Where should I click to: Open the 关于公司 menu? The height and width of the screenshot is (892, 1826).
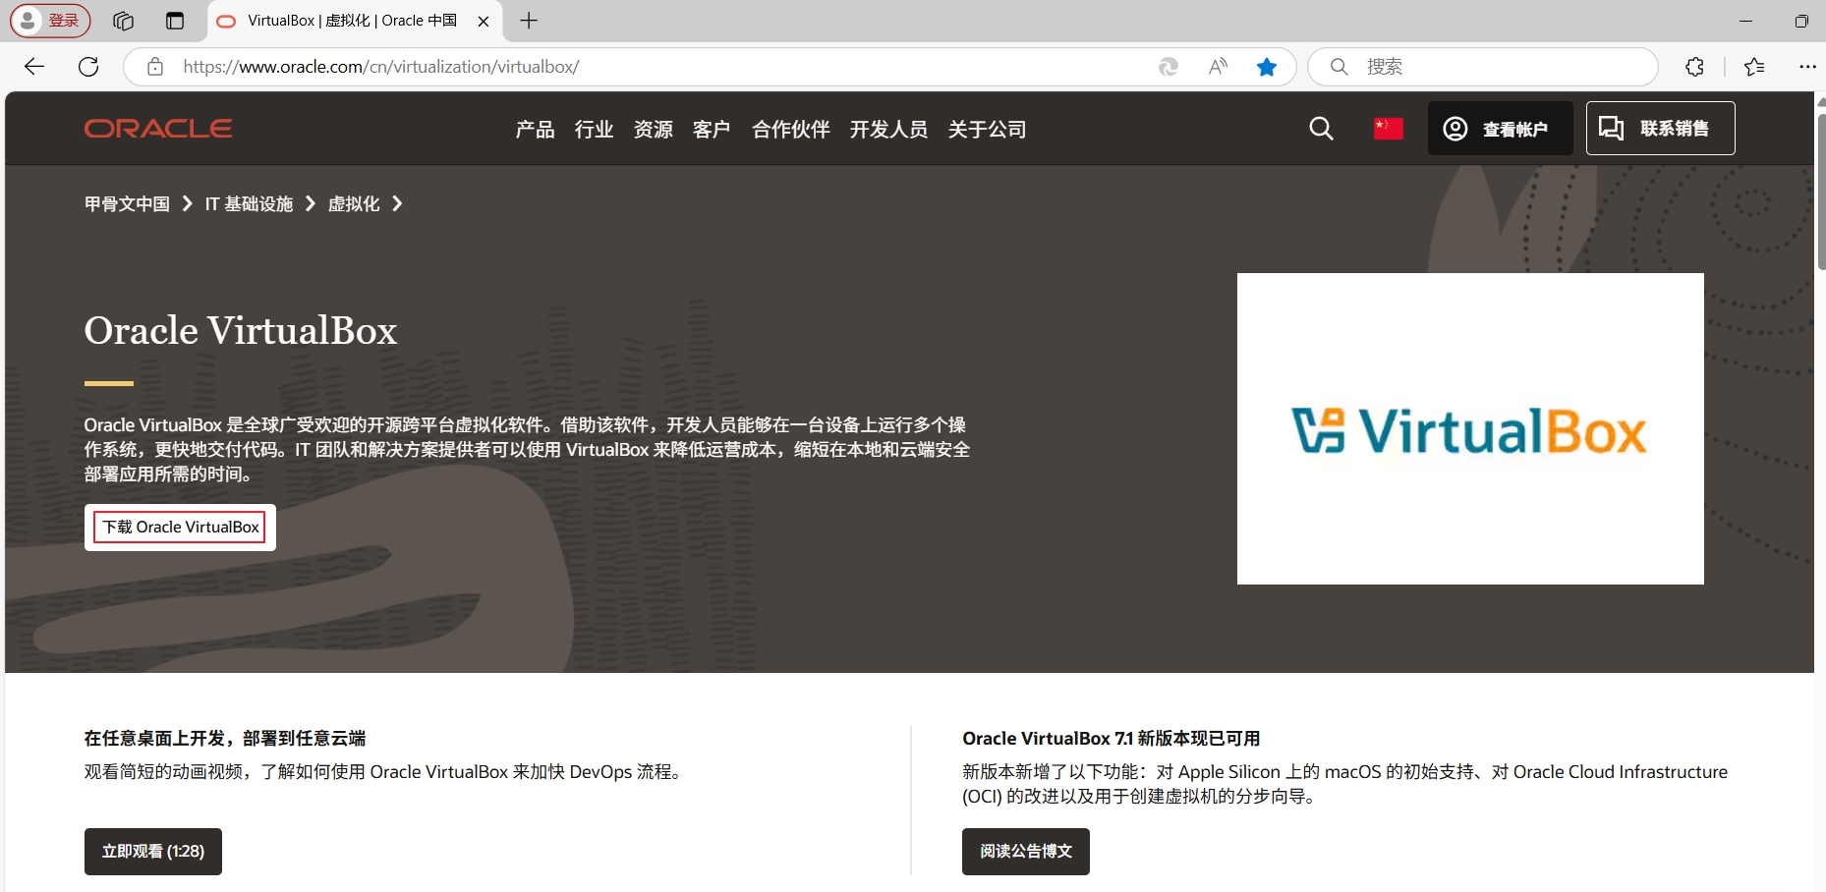click(x=987, y=129)
